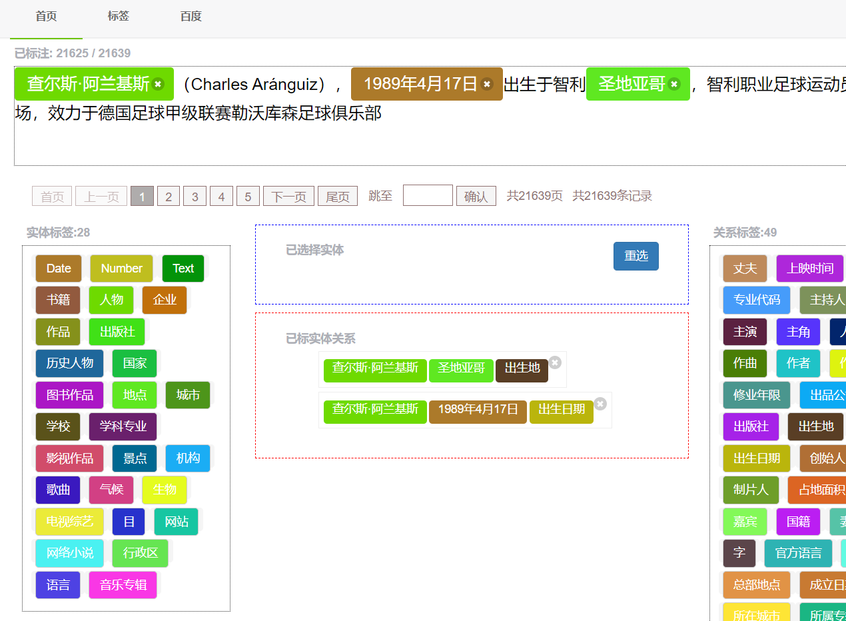The height and width of the screenshot is (621, 846).
Task: Pick the 影视作品 entity label
Action: (x=69, y=458)
